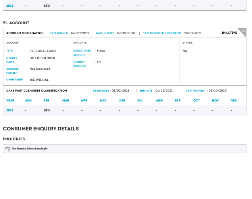Click the NA status value
This screenshot has width=252, height=199.
(185, 51)
